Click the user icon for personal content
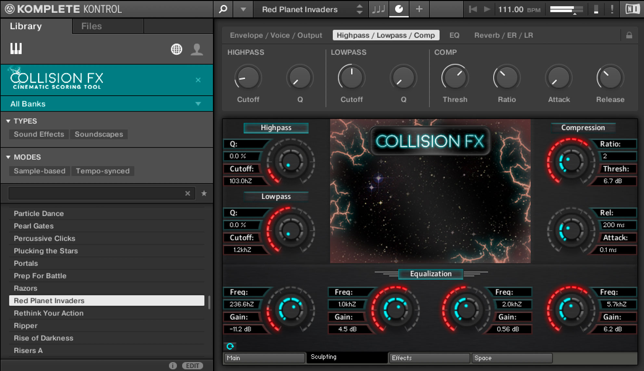Image resolution: width=644 pixels, height=371 pixels. (197, 50)
